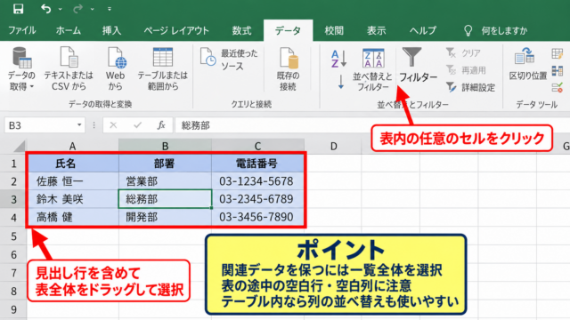Screen dimensions: 570x320
Task: Click the Remove Duplicates icon in データ ツール
Action: [x=557, y=70]
